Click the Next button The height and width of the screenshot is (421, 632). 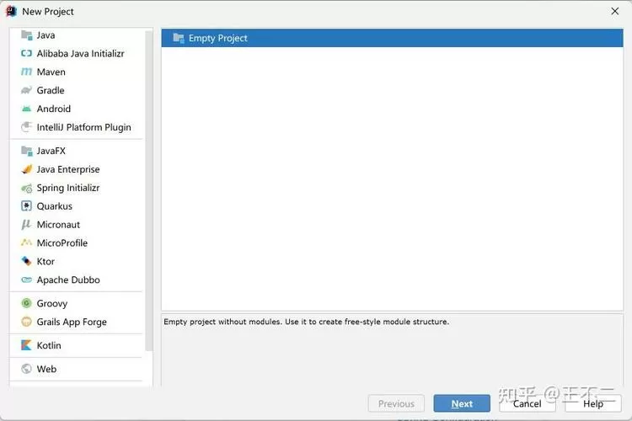coord(462,403)
